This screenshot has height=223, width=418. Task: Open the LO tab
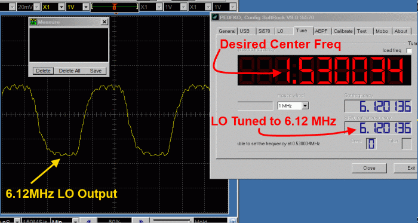(280, 31)
